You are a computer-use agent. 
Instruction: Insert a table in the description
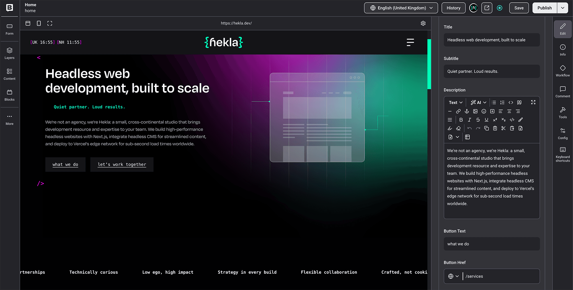coord(468,137)
